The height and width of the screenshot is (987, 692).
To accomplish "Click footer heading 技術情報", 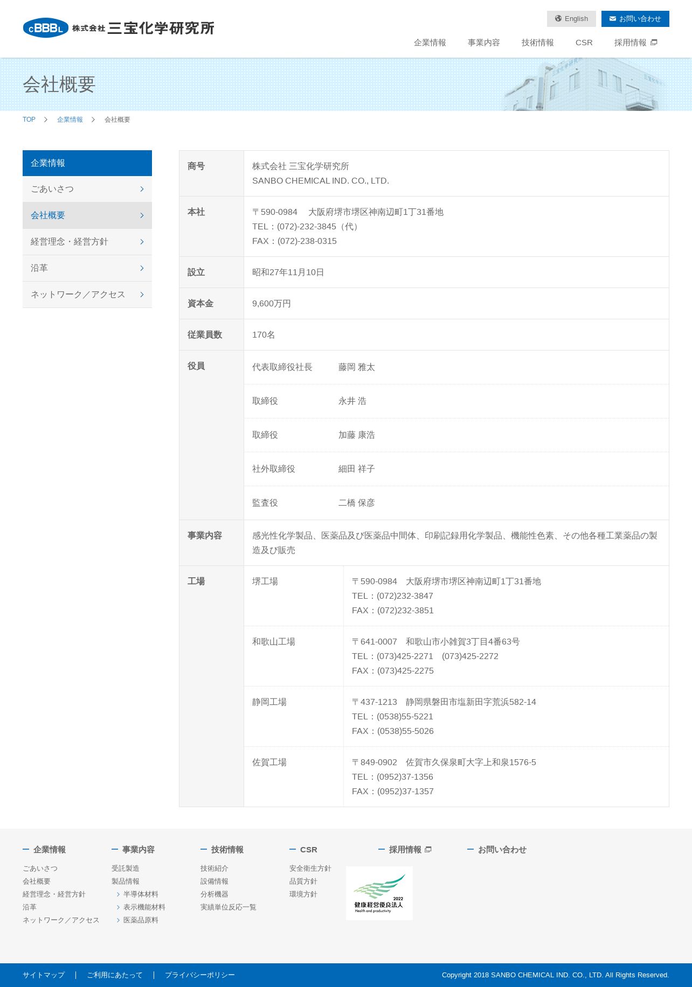I will 227,850.
